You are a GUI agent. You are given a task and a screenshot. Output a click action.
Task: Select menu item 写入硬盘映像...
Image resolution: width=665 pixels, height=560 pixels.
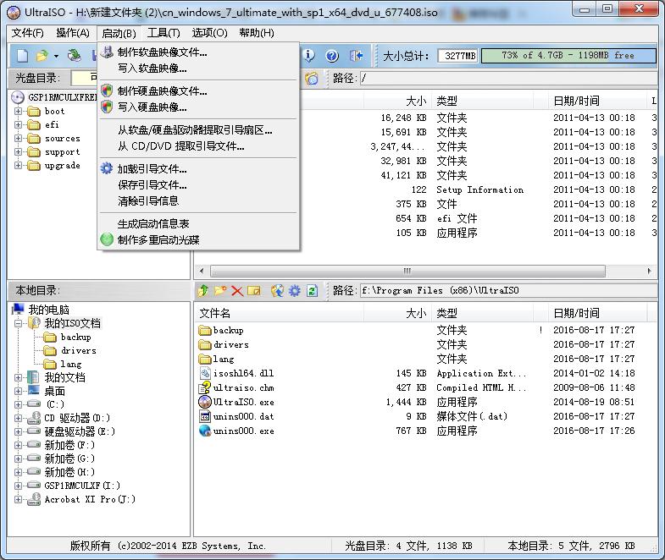click(198, 107)
